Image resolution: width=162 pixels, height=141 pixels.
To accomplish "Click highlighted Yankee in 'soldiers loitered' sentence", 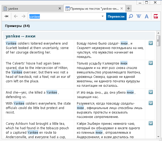I will coord(11,43).
